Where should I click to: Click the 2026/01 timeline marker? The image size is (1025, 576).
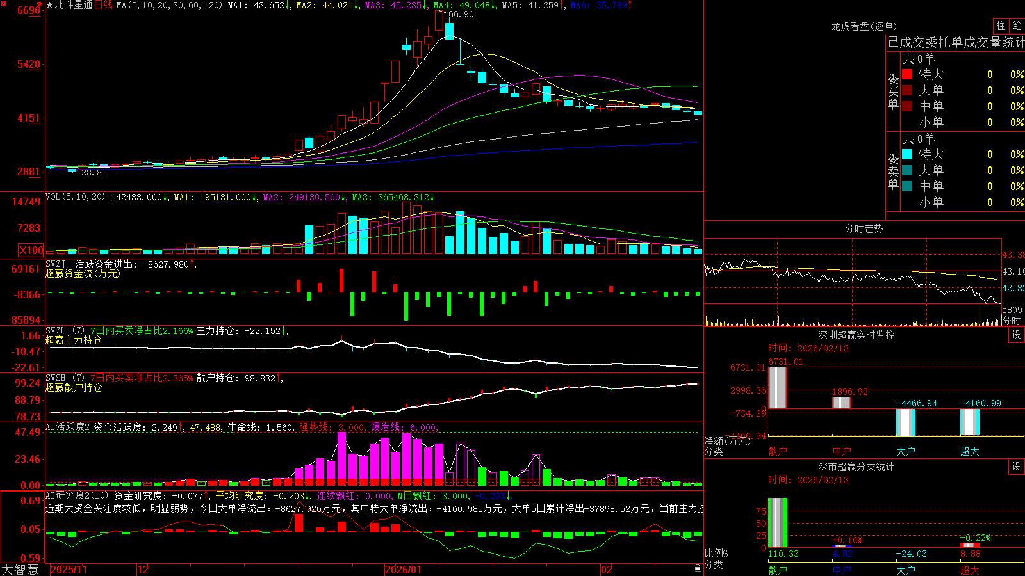(x=404, y=570)
